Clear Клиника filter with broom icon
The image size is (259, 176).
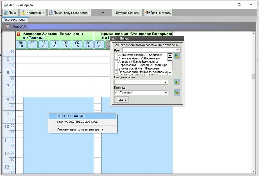coord(177,93)
